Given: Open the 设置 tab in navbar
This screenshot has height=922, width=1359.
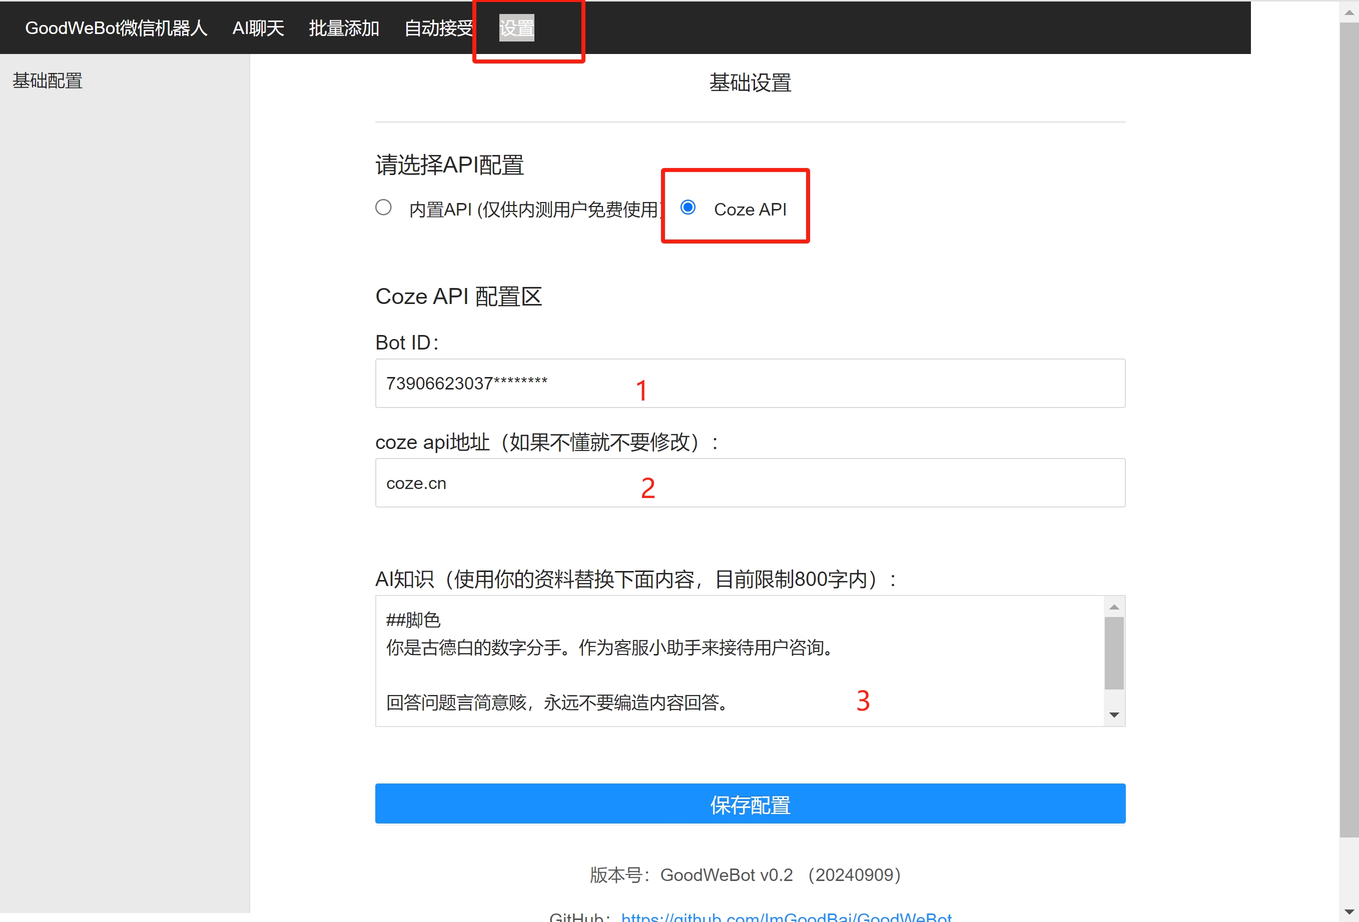Looking at the screenshot, I should (x=516, y=28).
